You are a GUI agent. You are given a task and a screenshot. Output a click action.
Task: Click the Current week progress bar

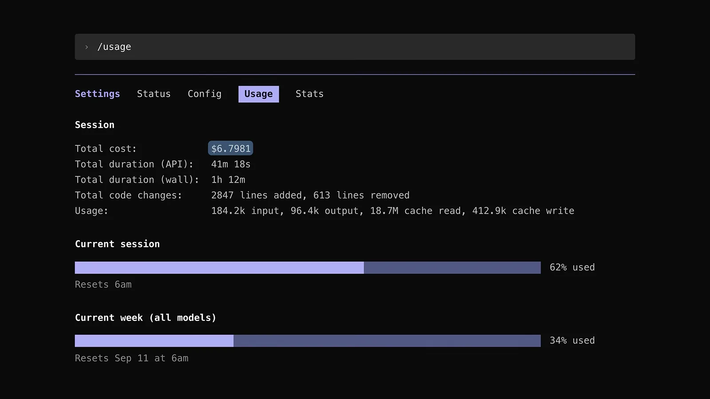(x=308, y=341)
